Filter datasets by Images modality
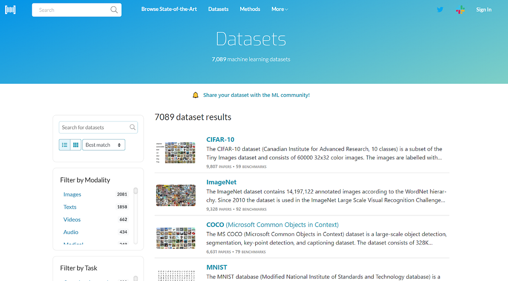Image resolution: width=508 pixels, height=281 pixels. pos(72,194)
